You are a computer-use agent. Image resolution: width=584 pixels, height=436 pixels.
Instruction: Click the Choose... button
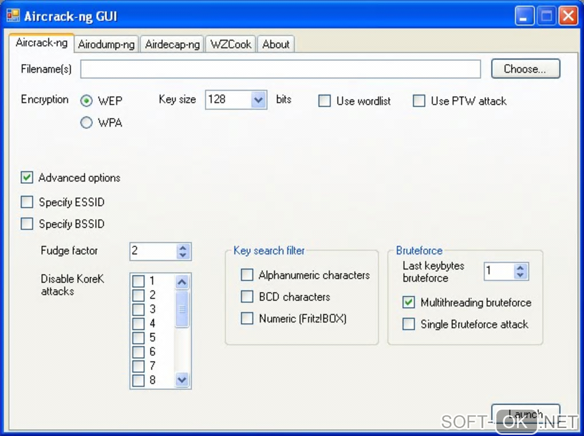click(525, 69)
